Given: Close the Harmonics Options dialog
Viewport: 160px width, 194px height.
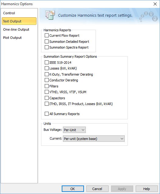Looking at the screenshot, I should pos(155,4).
